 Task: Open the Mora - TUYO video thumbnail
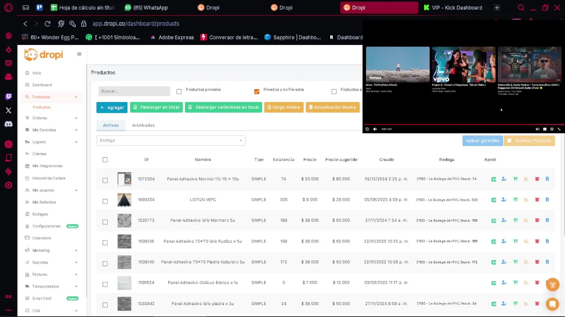coord(398,64)
